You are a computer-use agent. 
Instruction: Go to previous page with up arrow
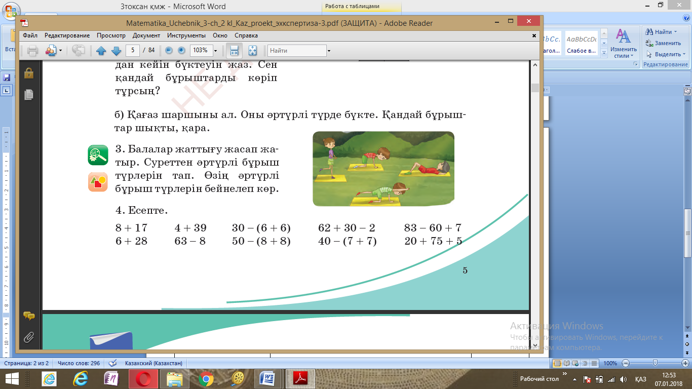[101, 51]
